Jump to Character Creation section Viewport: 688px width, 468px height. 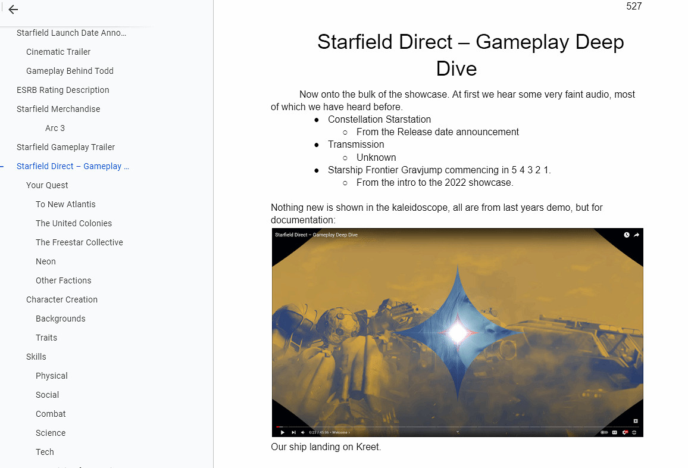62,299
